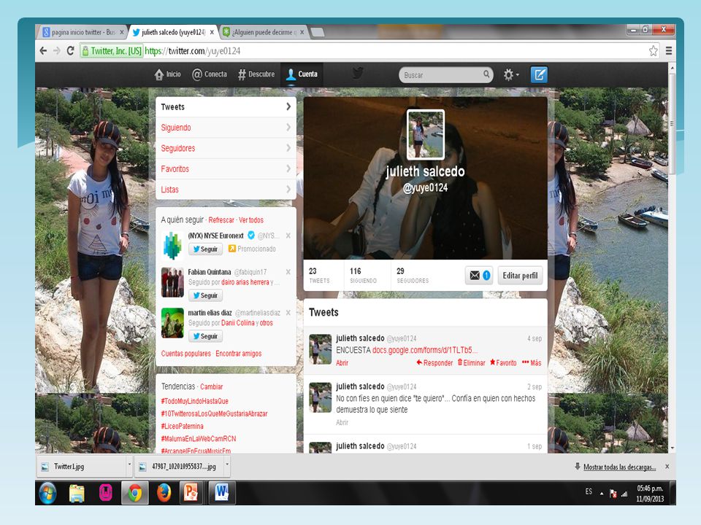Launch Firefox from the taskbar
Screen dimensions: 701x525
(164, 494)
